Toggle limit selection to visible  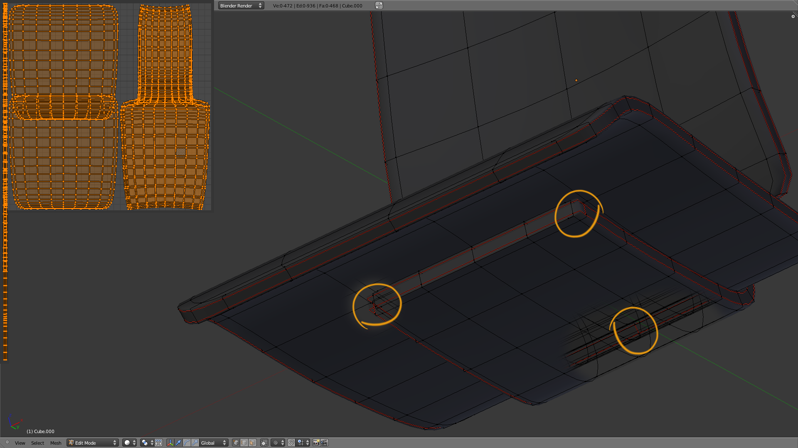pyautogui.click(x=264, y=443)
